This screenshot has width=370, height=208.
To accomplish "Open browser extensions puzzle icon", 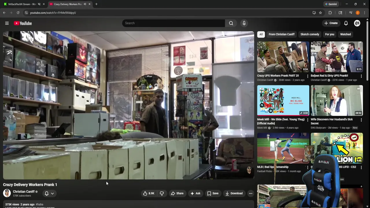I will coord(330,13).
